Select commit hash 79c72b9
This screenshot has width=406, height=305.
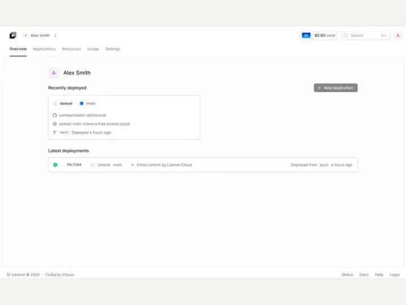click(74, 165)
